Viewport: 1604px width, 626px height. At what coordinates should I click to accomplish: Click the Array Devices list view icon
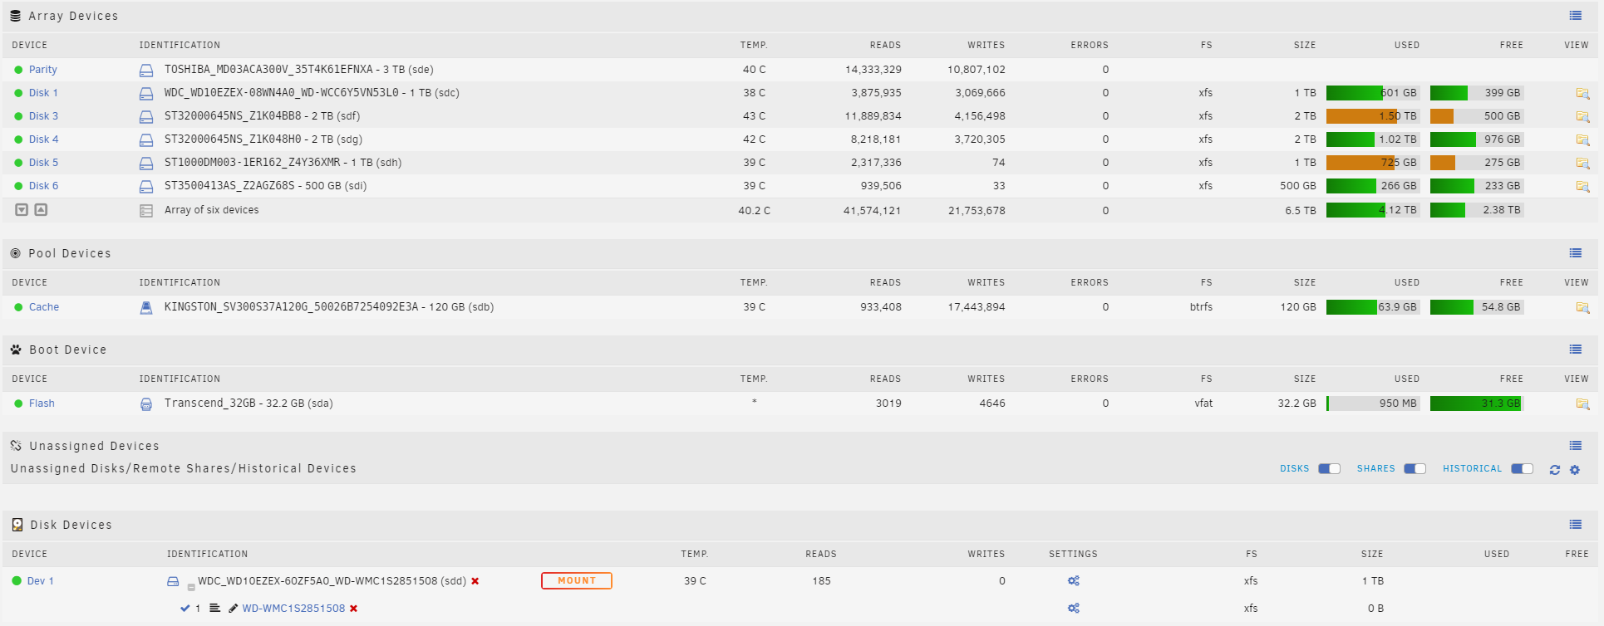point(1575,16)
